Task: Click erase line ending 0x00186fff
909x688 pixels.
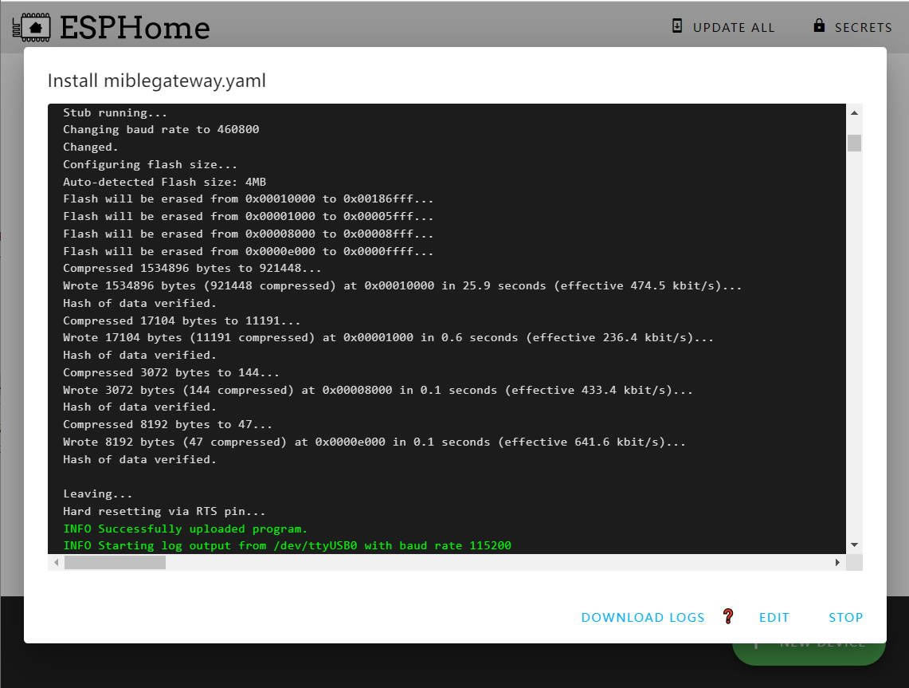Action: click(x=248, y=199)
